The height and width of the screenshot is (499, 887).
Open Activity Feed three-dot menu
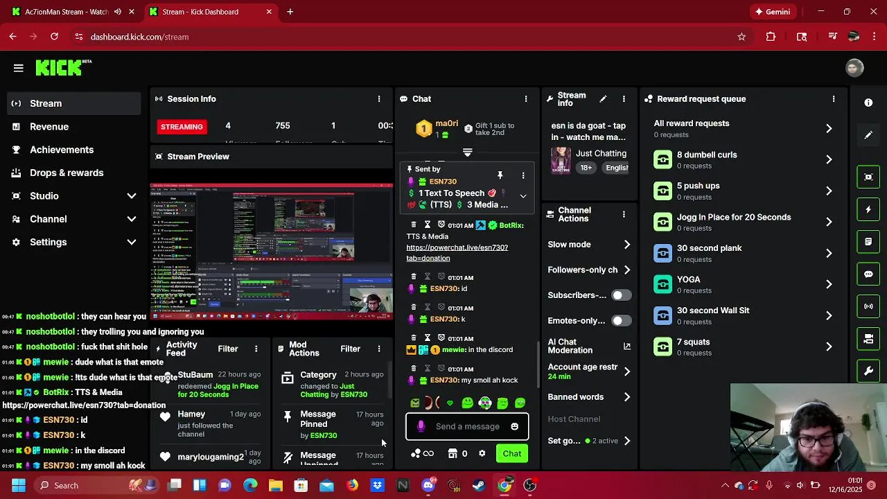point(256,349)
